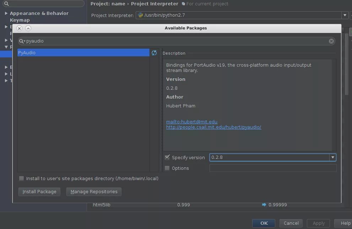
Task: Uncheck the Specify version checkbox
Action: pyautogui.click(x=167, y=157)
